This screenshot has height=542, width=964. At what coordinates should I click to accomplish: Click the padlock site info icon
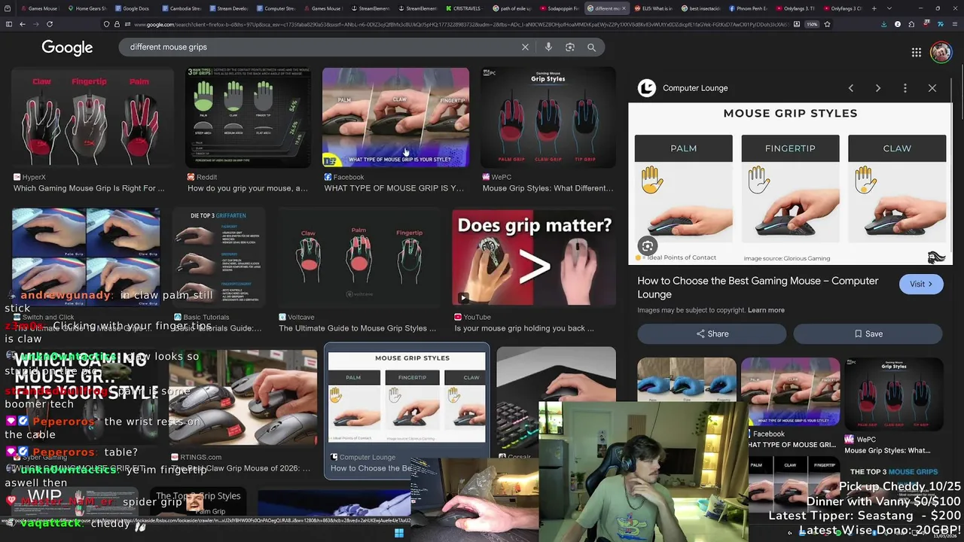tap(117, 24)
